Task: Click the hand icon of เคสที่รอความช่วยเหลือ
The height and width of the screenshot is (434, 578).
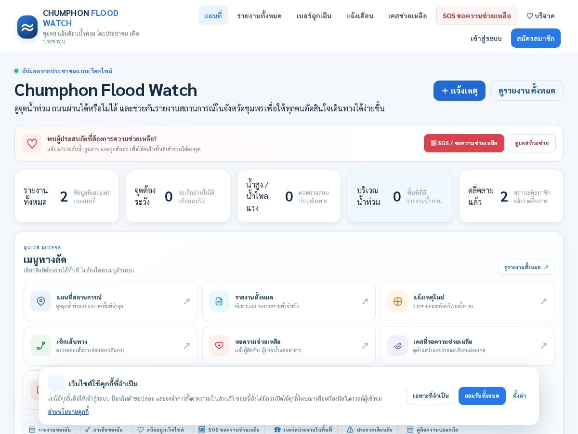Action: (x=398, y=346)
